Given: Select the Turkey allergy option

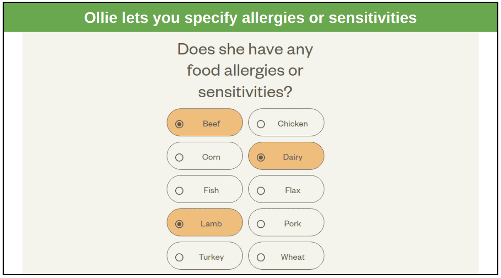Looking at the screenshot, I should [x=204, y=256].
